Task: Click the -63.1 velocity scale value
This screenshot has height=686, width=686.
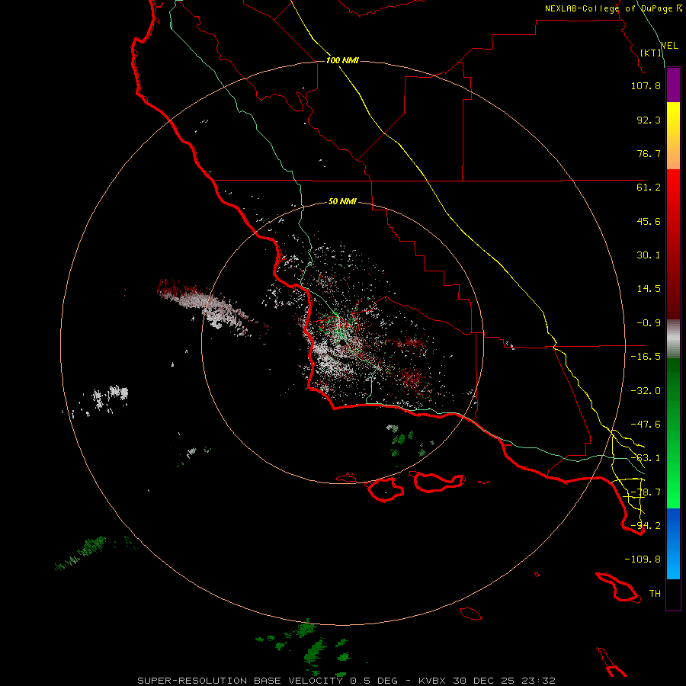Action: (646, 458)
